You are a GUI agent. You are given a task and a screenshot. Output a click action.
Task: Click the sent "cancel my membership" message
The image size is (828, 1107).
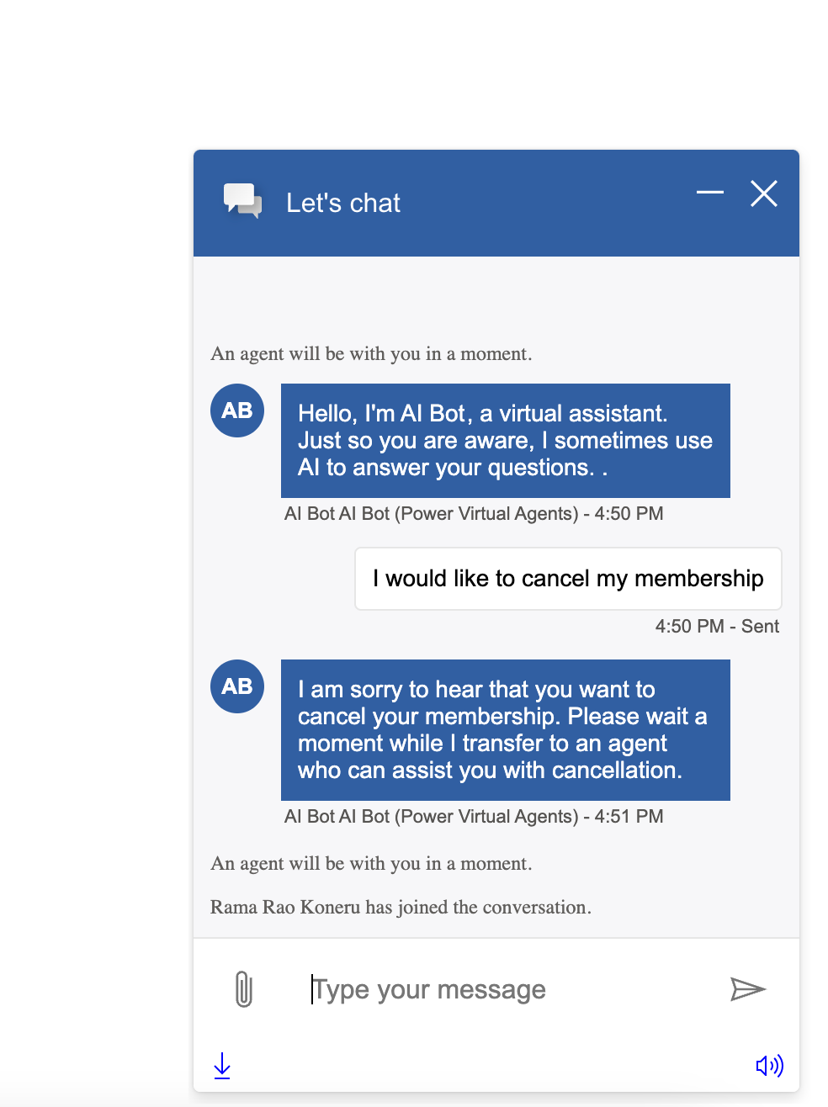tap(568, 579)
